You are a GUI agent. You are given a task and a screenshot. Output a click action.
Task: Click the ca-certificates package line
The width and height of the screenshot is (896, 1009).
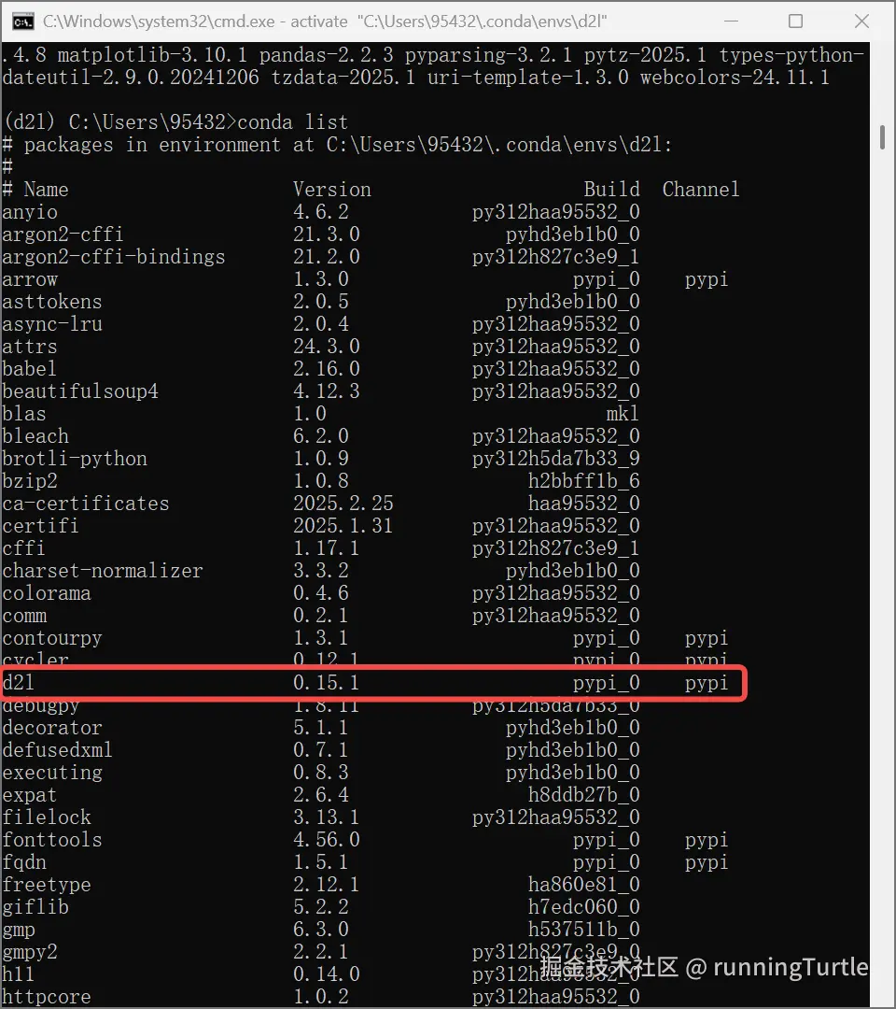click(x=321, y=504)
